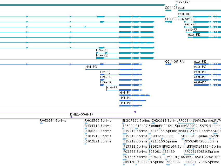This screenshot has width=221, height=166.
Task: Select the RH03910.5prime EST label
Action: pyautogui.click(x=98, y=136)
